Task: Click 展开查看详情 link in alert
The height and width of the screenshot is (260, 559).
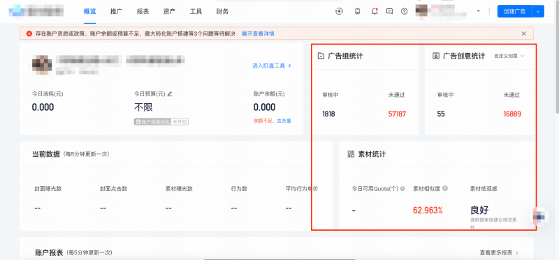Action: 258,33
